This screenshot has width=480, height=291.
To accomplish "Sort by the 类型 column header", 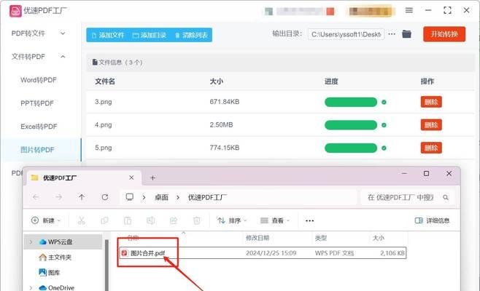I will coord(321,238).
